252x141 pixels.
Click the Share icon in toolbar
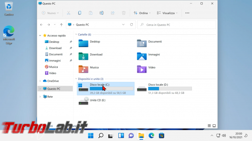click(113, 13)
